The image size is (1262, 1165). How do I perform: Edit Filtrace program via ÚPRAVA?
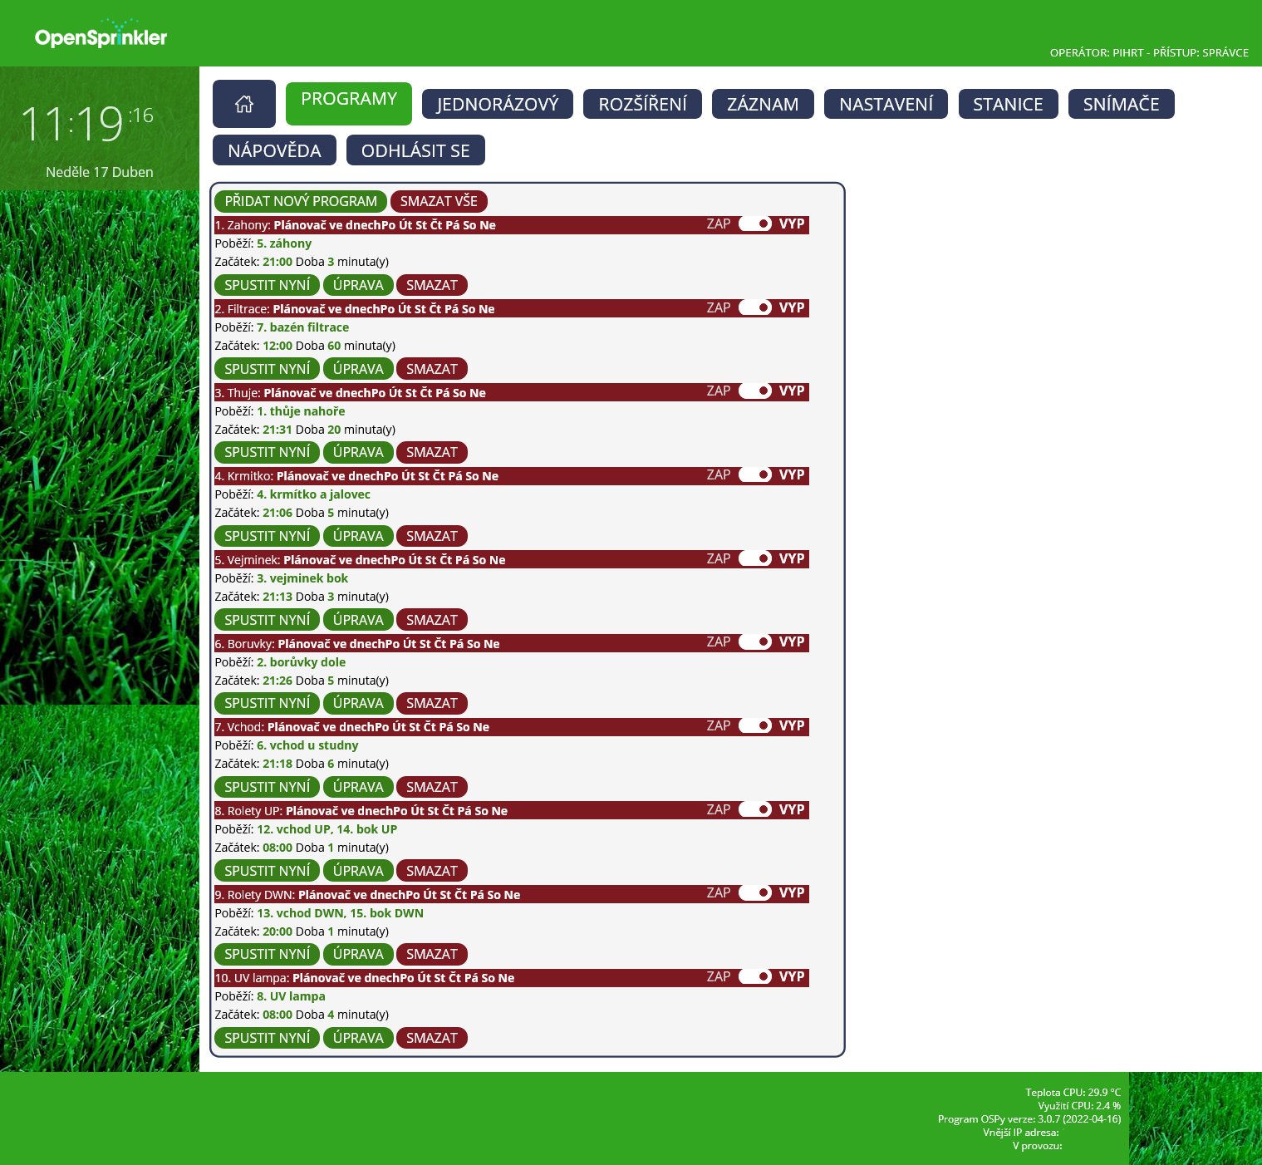(358, 369)
